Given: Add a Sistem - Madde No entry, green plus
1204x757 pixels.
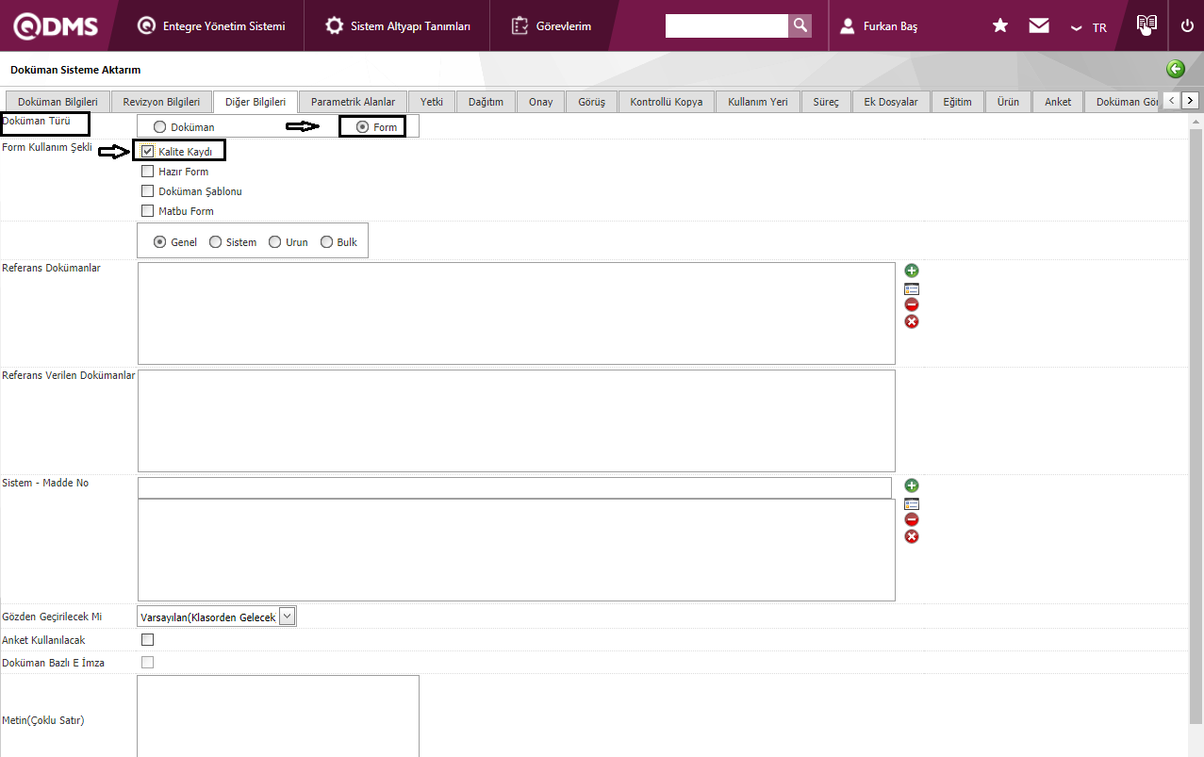Looking at the screenshot, I should coord(912,485).
